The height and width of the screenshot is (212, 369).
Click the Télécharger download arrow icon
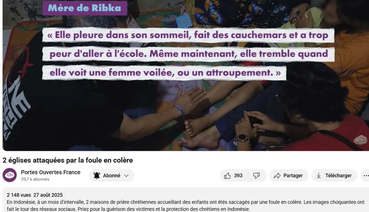pyautogui.click(x=319, y=176)
